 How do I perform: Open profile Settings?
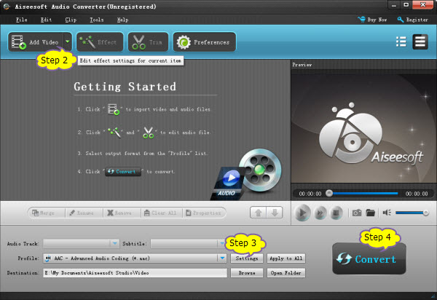247,258
